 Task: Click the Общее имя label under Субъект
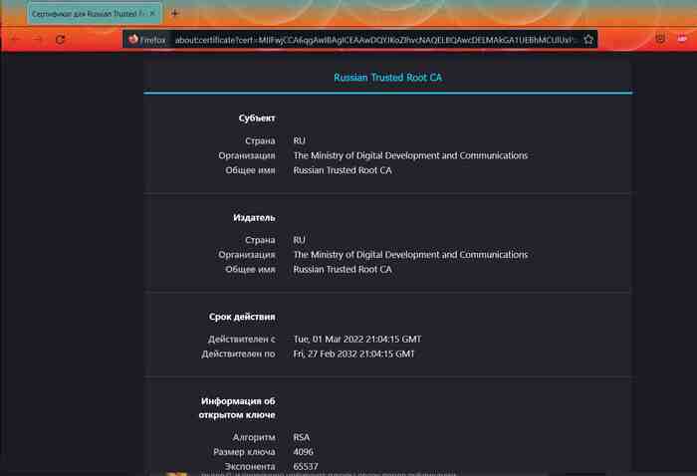[250, 170]
